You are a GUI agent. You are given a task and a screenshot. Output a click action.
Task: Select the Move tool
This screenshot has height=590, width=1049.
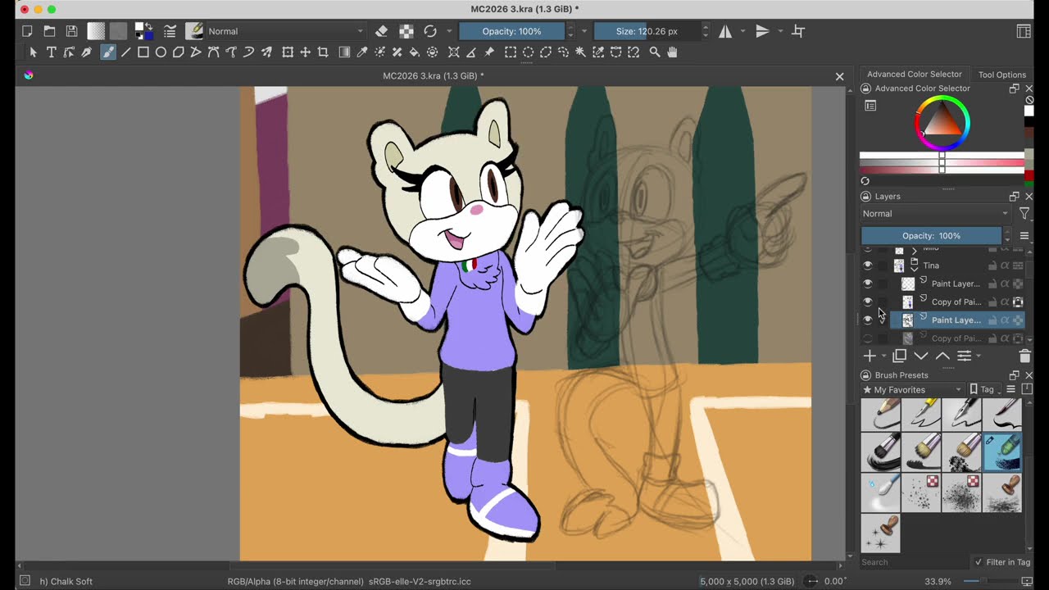pos(305,52)
